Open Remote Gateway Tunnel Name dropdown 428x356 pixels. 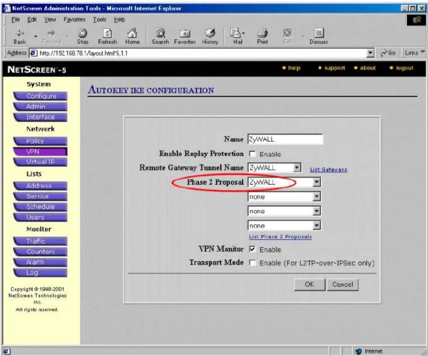pyautogui.click(x=297, y=167)
